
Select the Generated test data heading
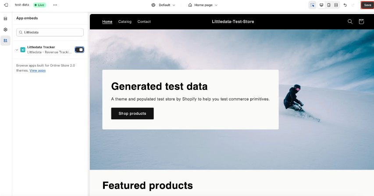click(159, 86)
